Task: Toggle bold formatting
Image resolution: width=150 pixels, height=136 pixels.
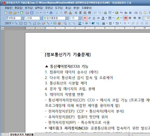Action: point(85,18)
